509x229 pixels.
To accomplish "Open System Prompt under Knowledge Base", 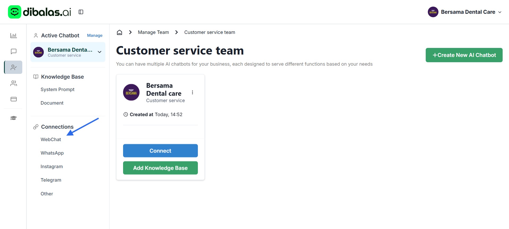I will point(58,89).
